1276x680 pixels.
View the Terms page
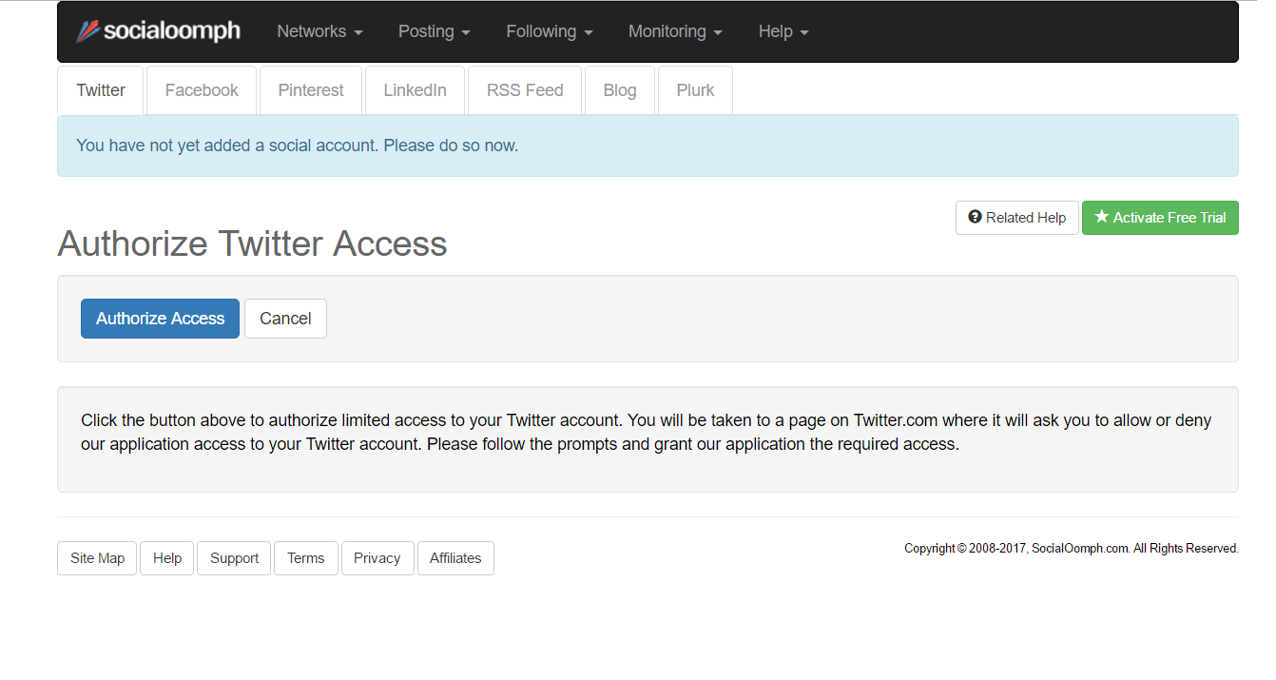[x=306, y=558]
